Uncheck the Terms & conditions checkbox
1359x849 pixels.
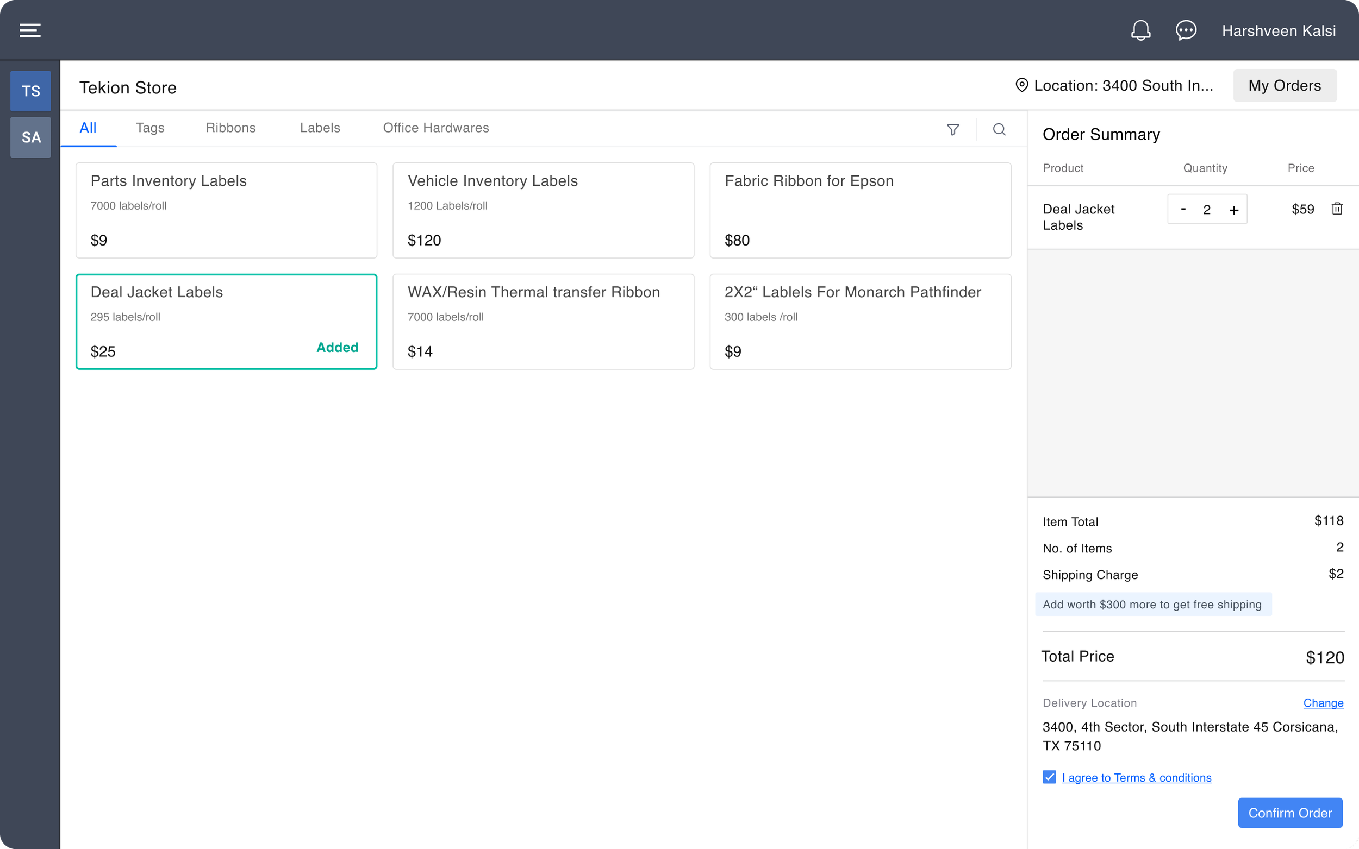pyautogui.click(x=1050, y=777)
